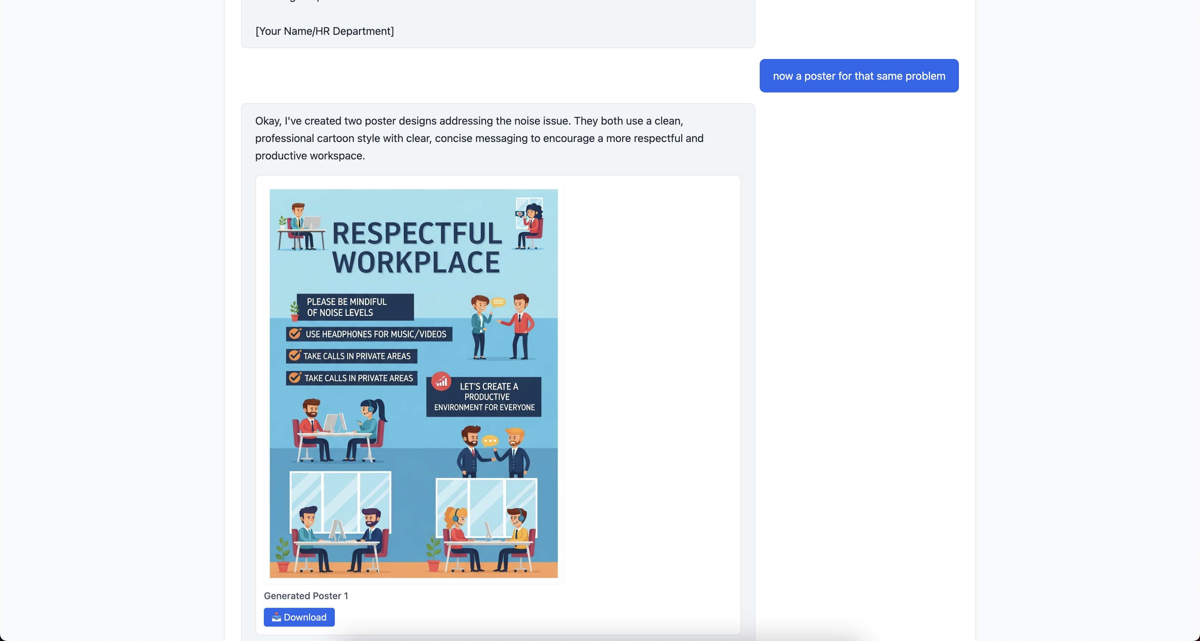Click the 'Use headphones for music/videos' label
1200x641 pixels.
click(x=375, y=334)
